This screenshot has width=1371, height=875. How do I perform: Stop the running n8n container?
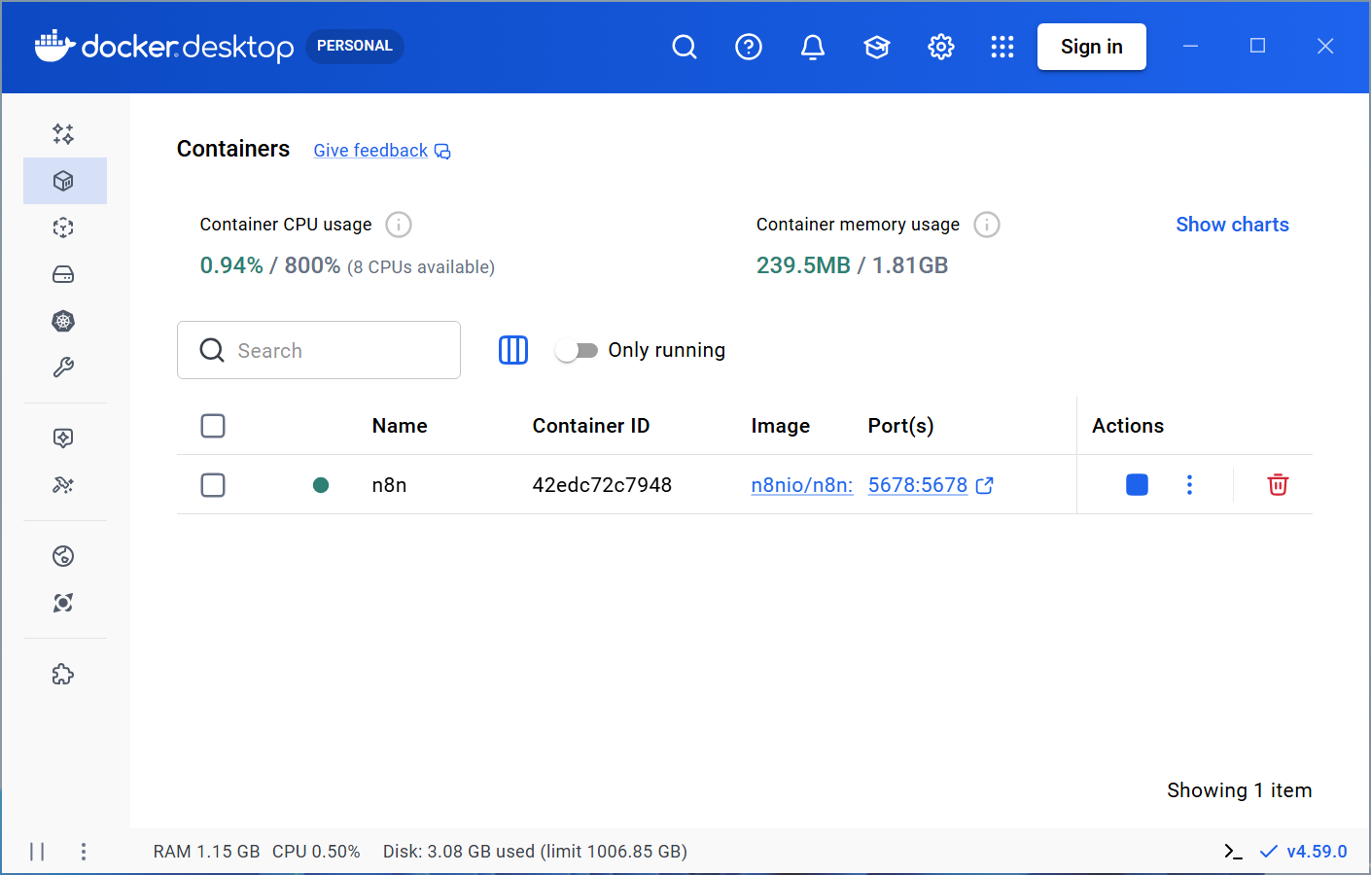[1137, 484]
